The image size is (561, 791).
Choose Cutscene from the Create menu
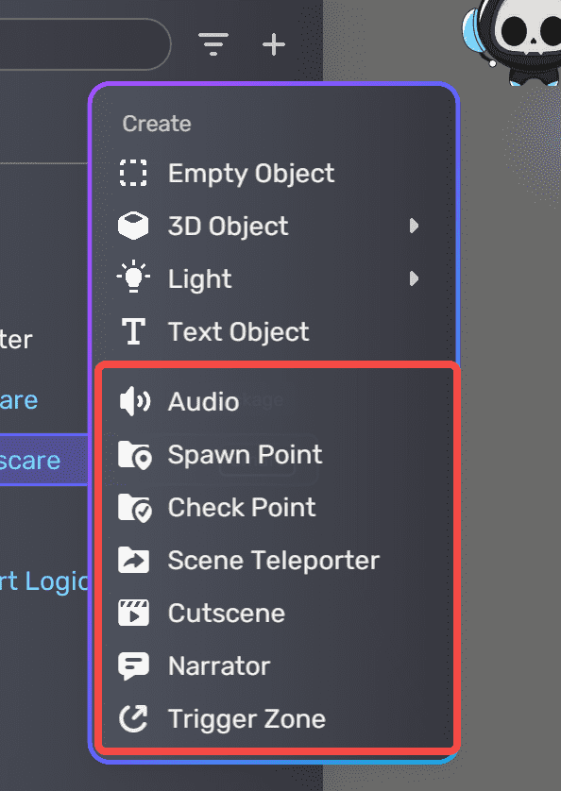[226, 613]
